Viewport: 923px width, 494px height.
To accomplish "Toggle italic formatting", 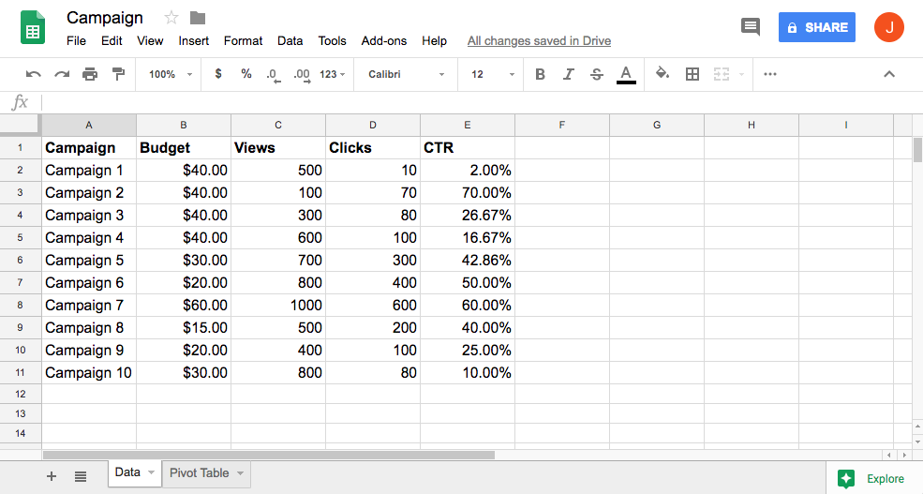I will (x=568, y=74).
